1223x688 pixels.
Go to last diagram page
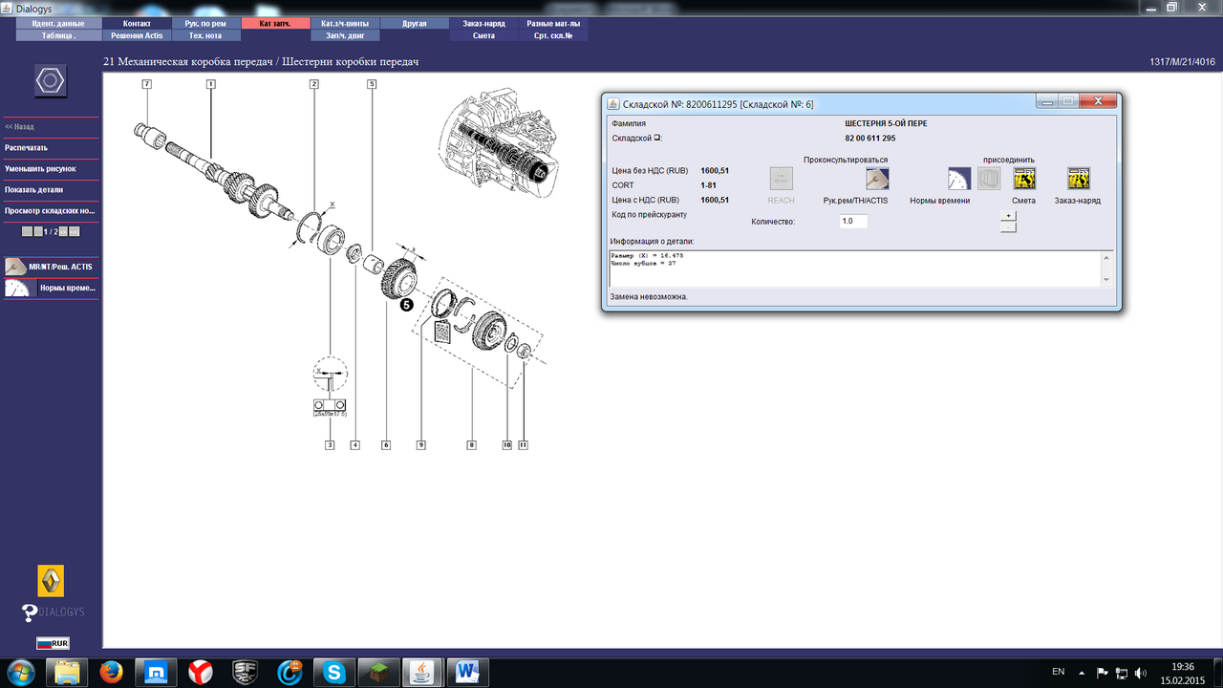[75, 231]
